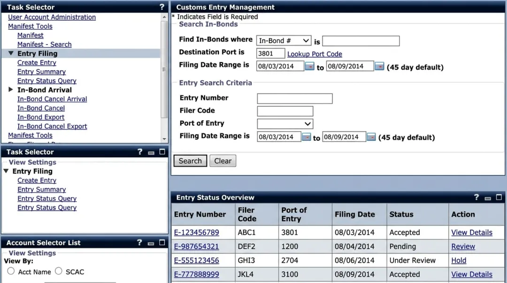Viewport: 507px width, 283px height.
Task: Open Entry Summary in top Task Selector
Action: (41, 71)
